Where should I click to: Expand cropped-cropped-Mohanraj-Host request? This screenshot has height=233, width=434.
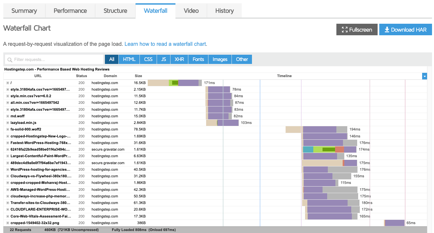[x=8, y=183]
